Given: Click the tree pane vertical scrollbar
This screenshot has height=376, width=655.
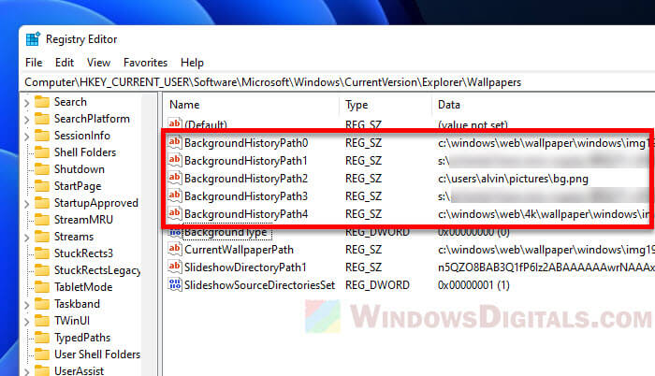Looking at the screenshot, I should tap(149, 234).
